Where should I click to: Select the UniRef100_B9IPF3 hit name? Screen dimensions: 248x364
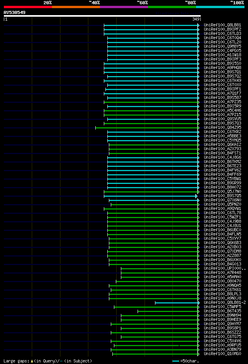click(x=222, y=59)
